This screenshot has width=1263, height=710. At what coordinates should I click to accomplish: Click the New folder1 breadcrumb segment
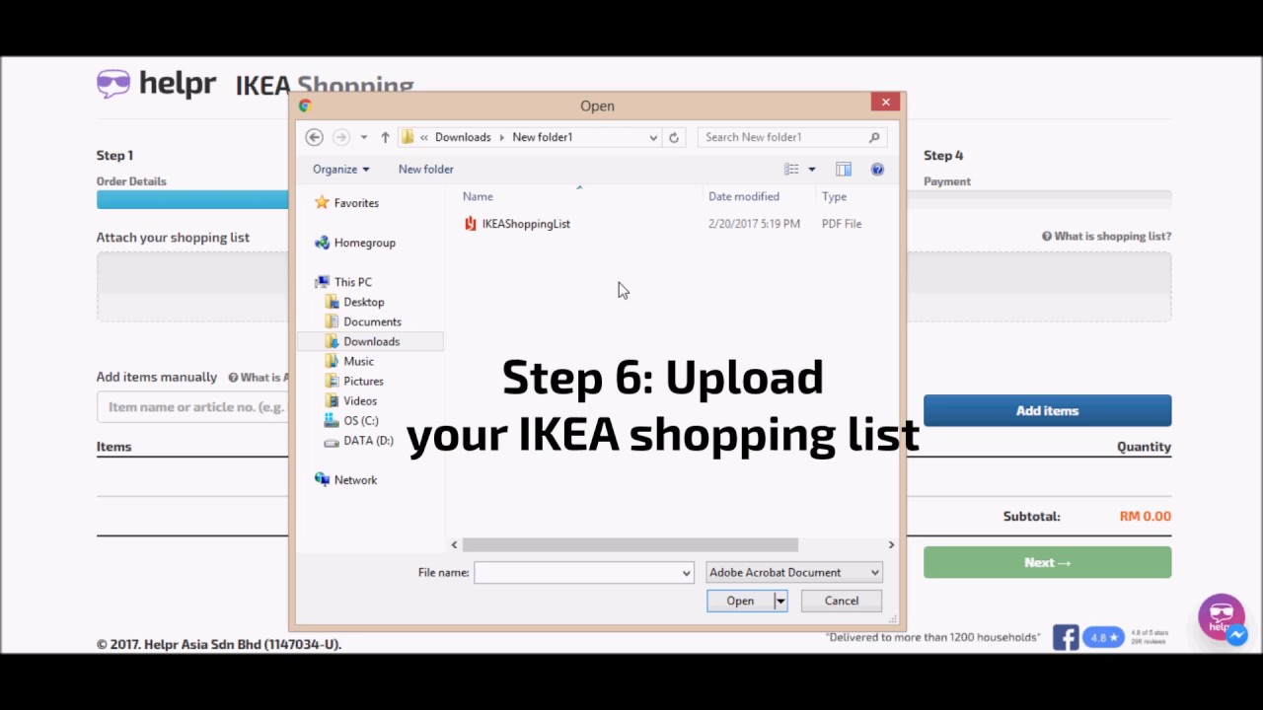tap(542, 137)
